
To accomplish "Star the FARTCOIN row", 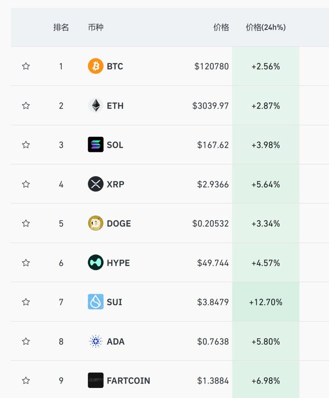I will click(26, 381).
